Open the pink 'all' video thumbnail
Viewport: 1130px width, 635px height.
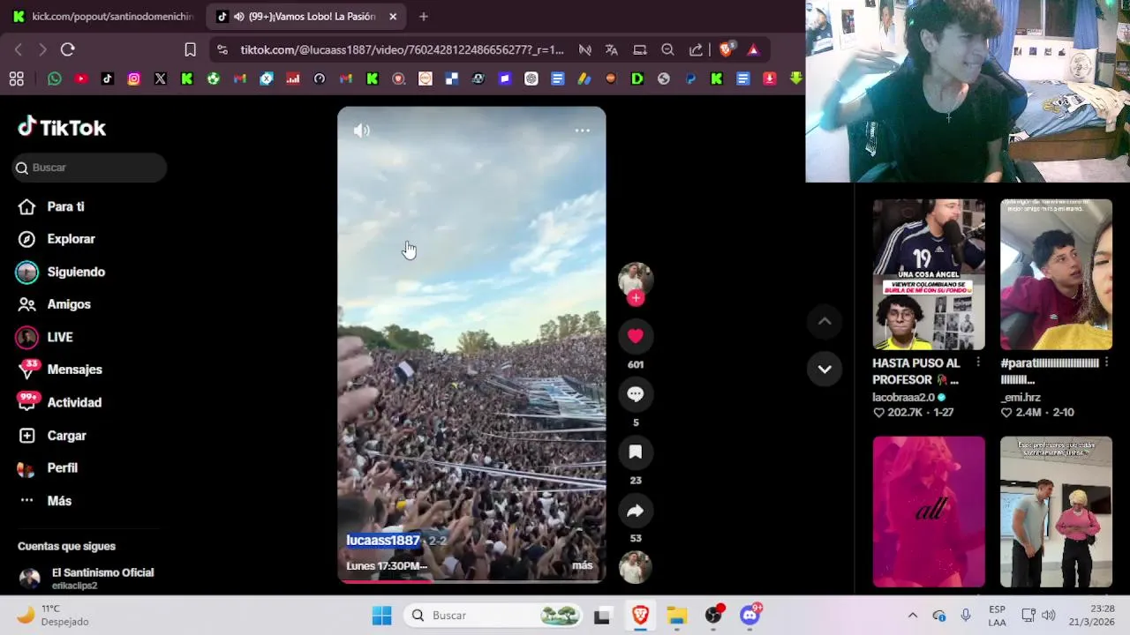[x=929, y=512]
